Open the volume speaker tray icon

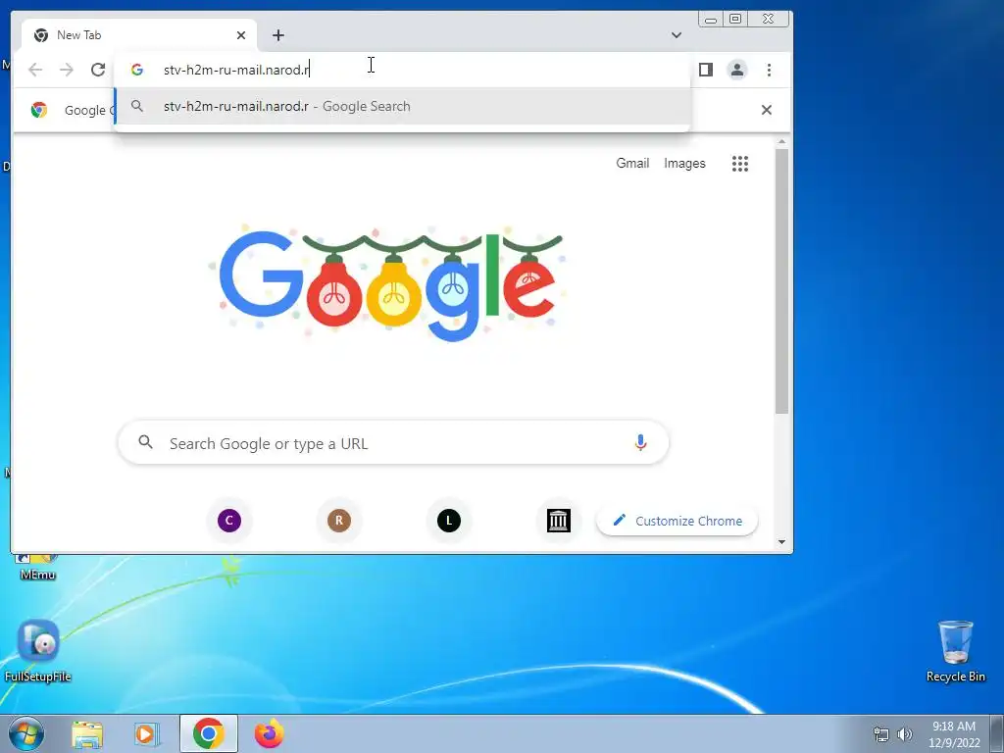click(x=905, y=734)
